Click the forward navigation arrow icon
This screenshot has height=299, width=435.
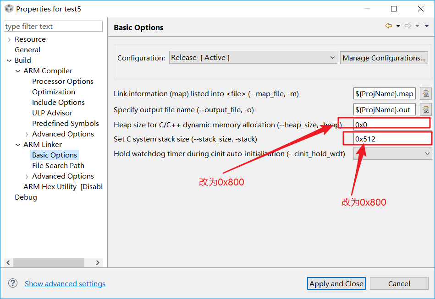(x=408, y=26)
